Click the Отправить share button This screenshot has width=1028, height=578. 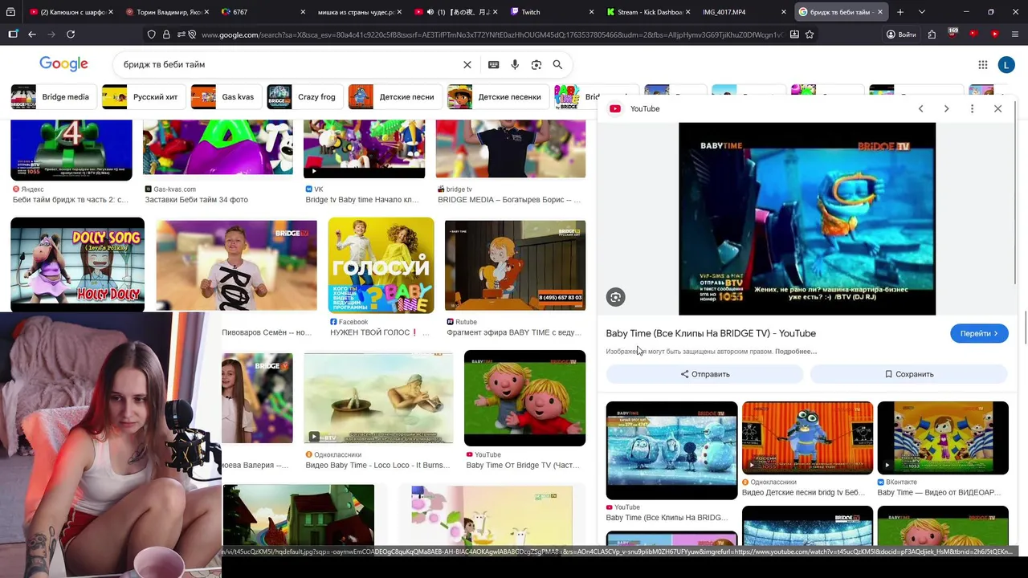click(x=705, y=374)
